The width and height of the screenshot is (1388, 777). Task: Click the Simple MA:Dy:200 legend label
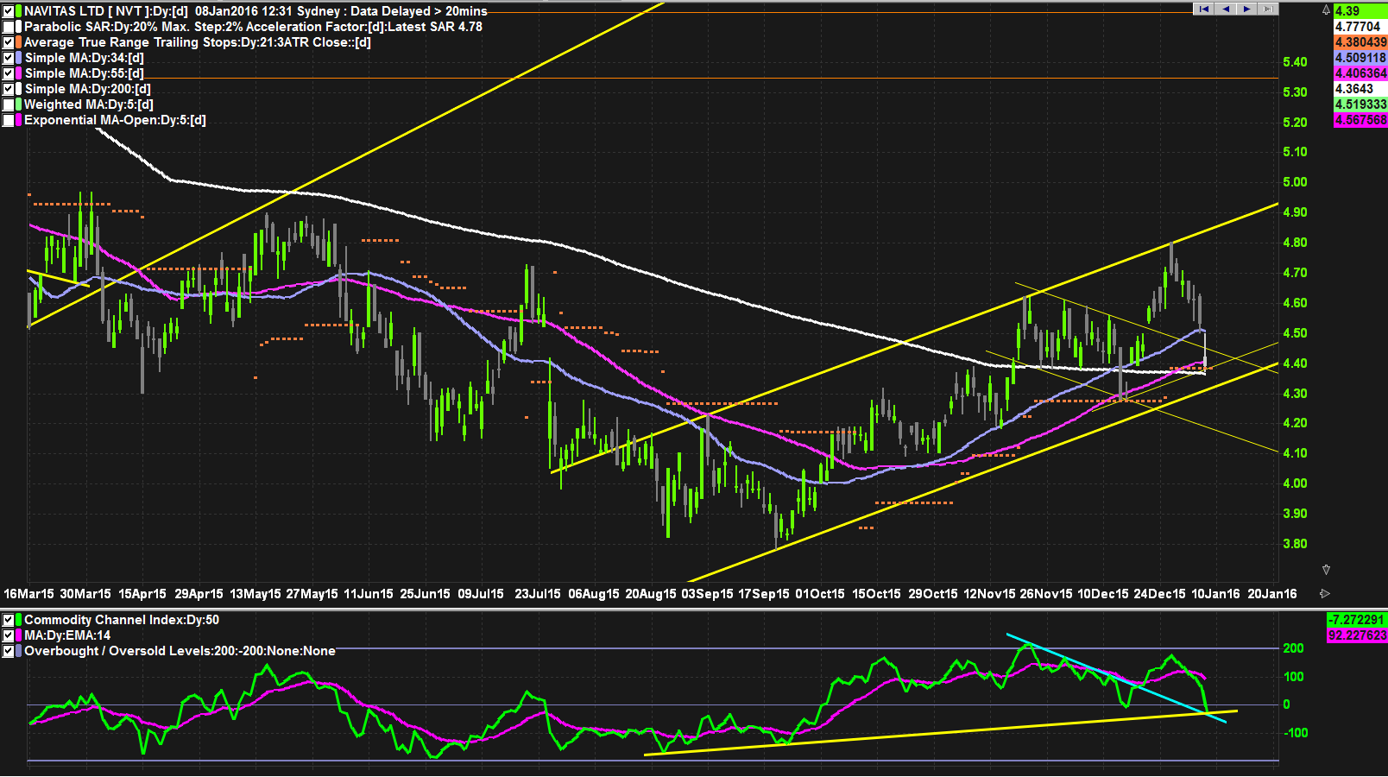coord(87,89)
